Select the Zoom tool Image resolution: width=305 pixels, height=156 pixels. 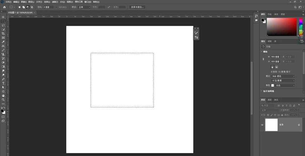[3, 100]
